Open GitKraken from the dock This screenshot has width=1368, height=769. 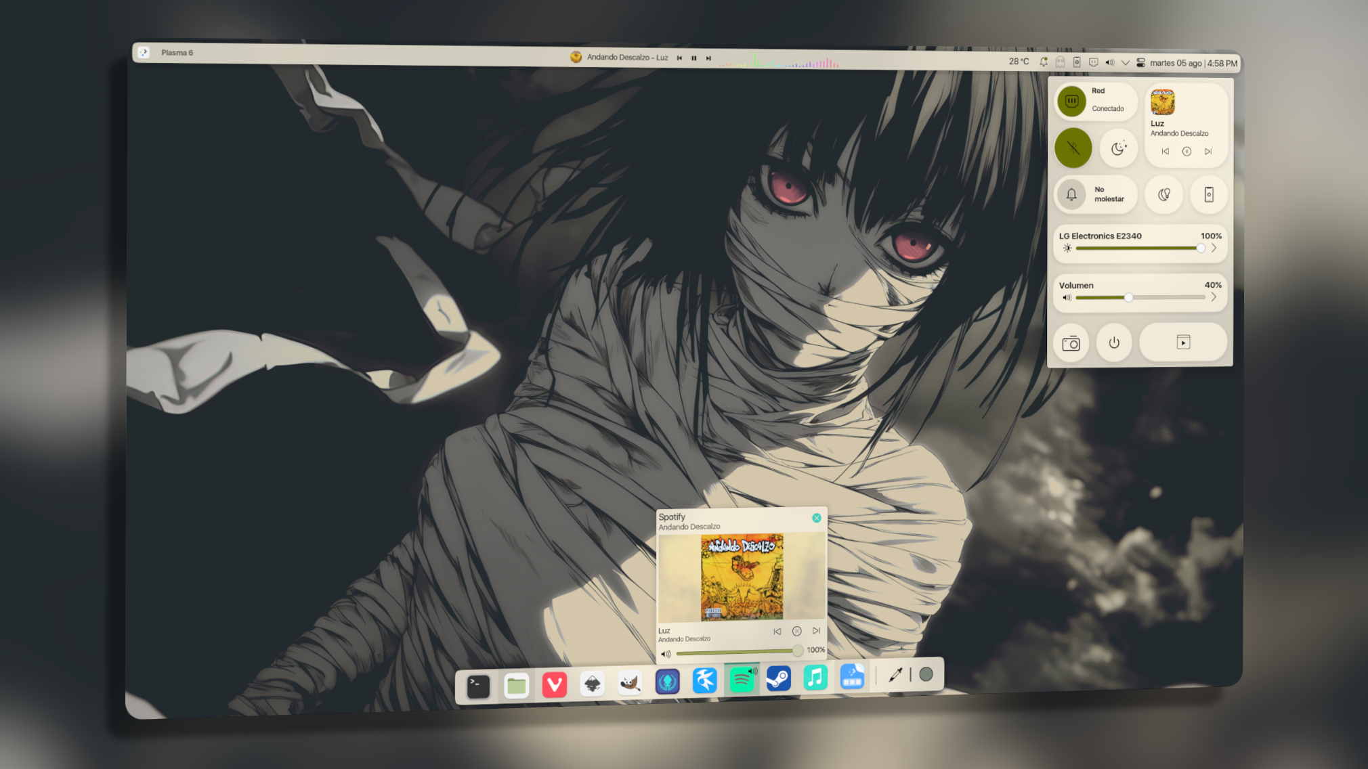(667, 682)
